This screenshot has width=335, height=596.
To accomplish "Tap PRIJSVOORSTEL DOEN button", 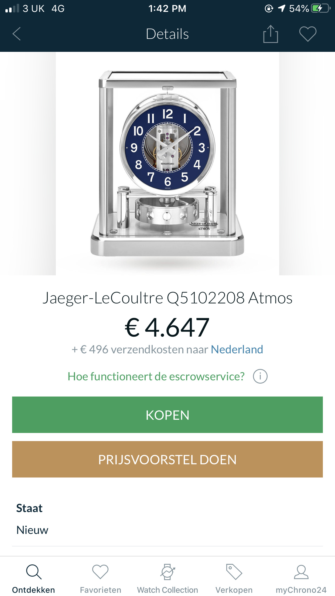I will 167,459.
